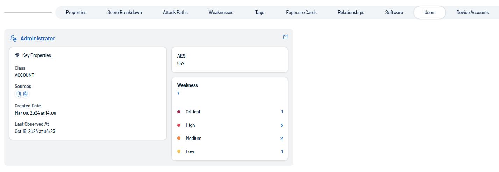
Task: Click the Key Properties heading
Action: 37,55
